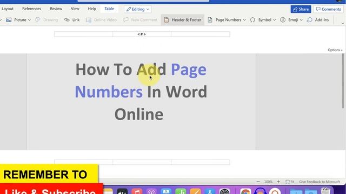Open the Review tab
Image resolution: width=346 pixels, height=194 pixels.
click(x=56, y=9)
